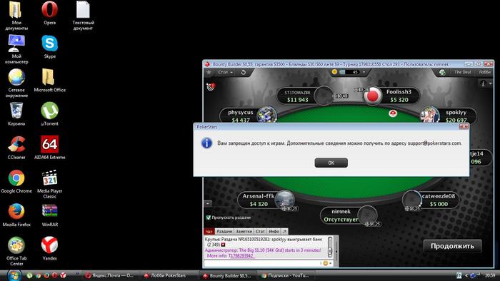Click the green globe icon left of The Deal

coord(442,72)
